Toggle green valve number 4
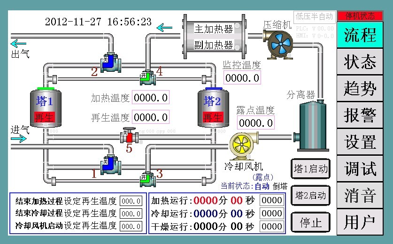Screen dimensions: 393x244 147,76
